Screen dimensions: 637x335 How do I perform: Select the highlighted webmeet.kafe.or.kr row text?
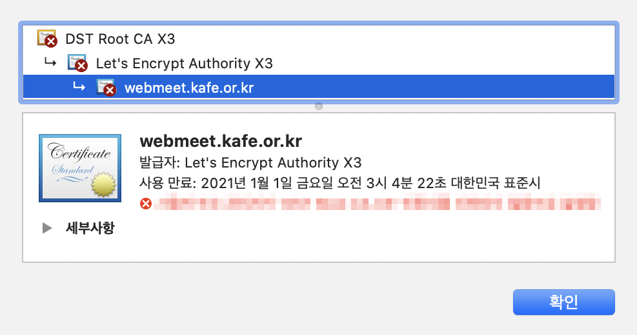[189, 88]
